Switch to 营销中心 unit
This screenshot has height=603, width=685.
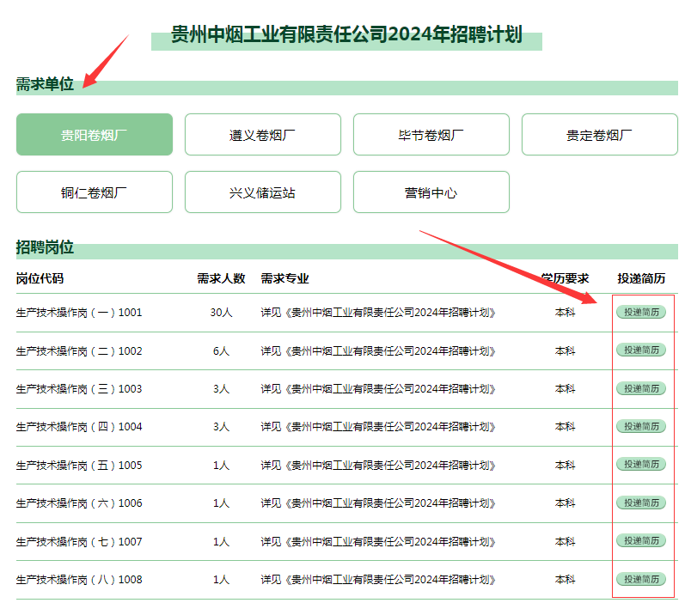[431, 192]
